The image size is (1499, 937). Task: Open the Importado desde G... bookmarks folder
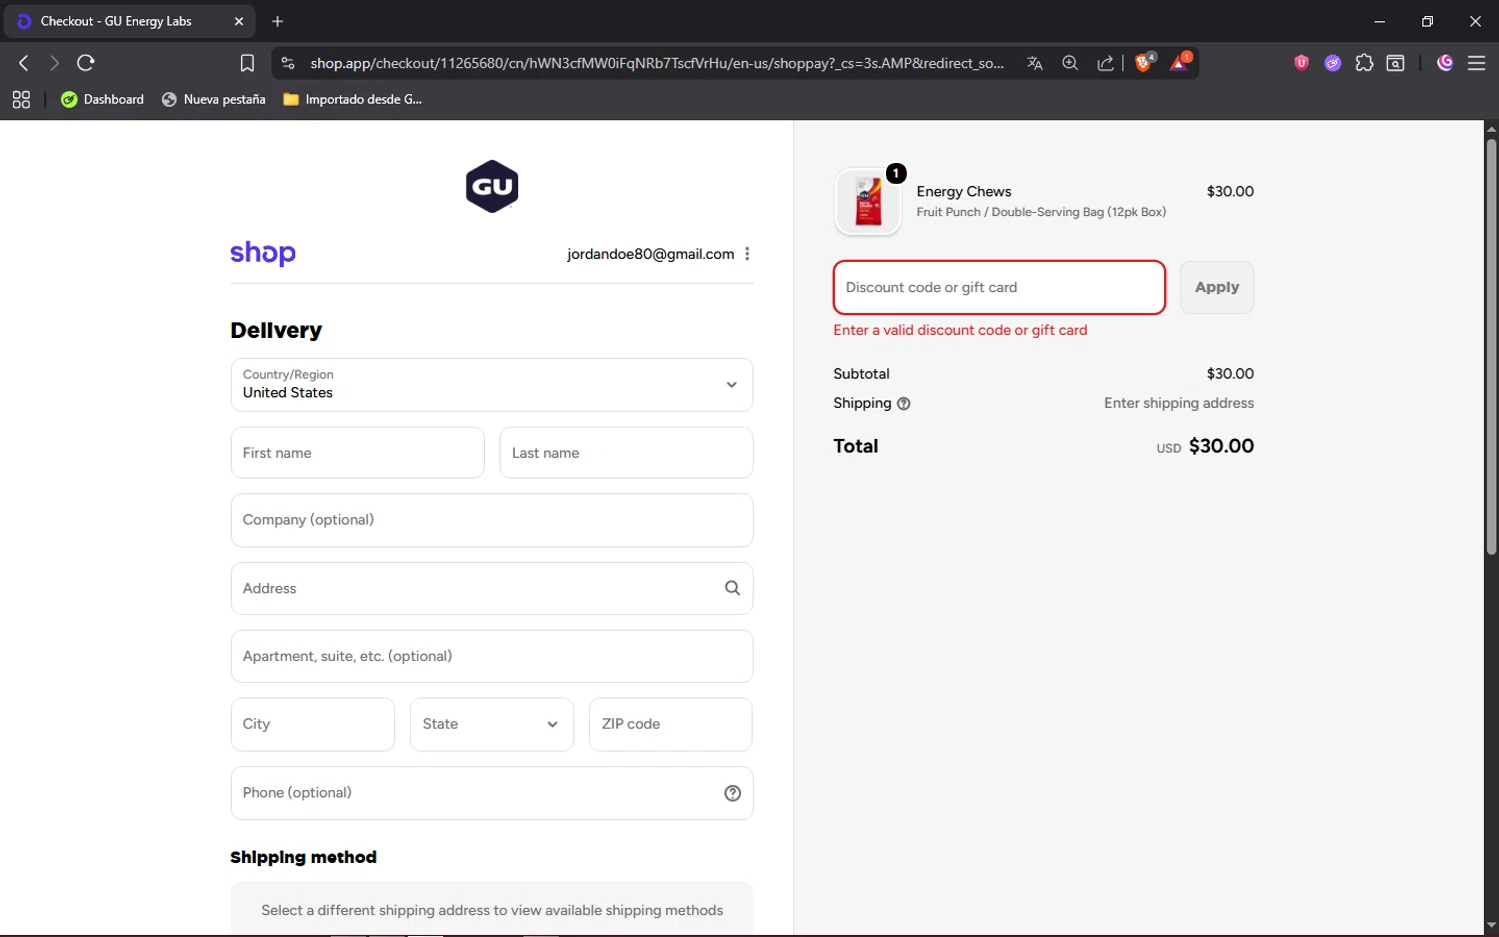pyautogui.click(x=352, y=99)
